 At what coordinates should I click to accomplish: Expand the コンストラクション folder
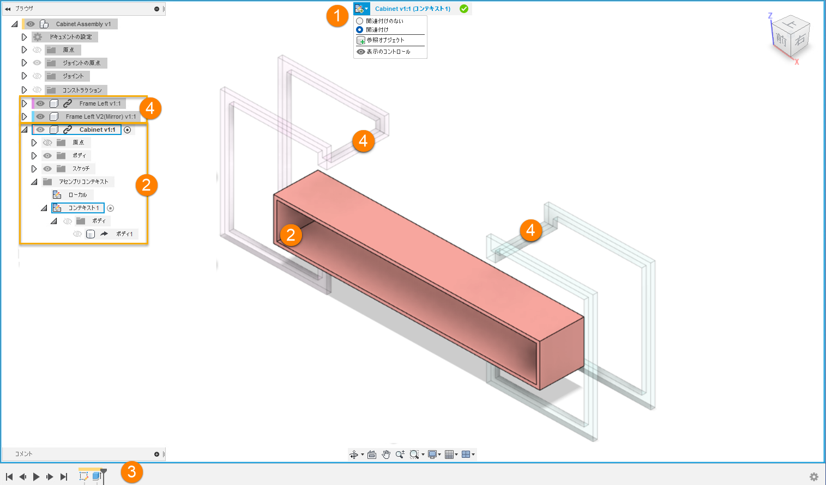[24, 90]
